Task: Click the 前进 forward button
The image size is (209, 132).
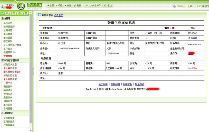Action: point(68,5)
